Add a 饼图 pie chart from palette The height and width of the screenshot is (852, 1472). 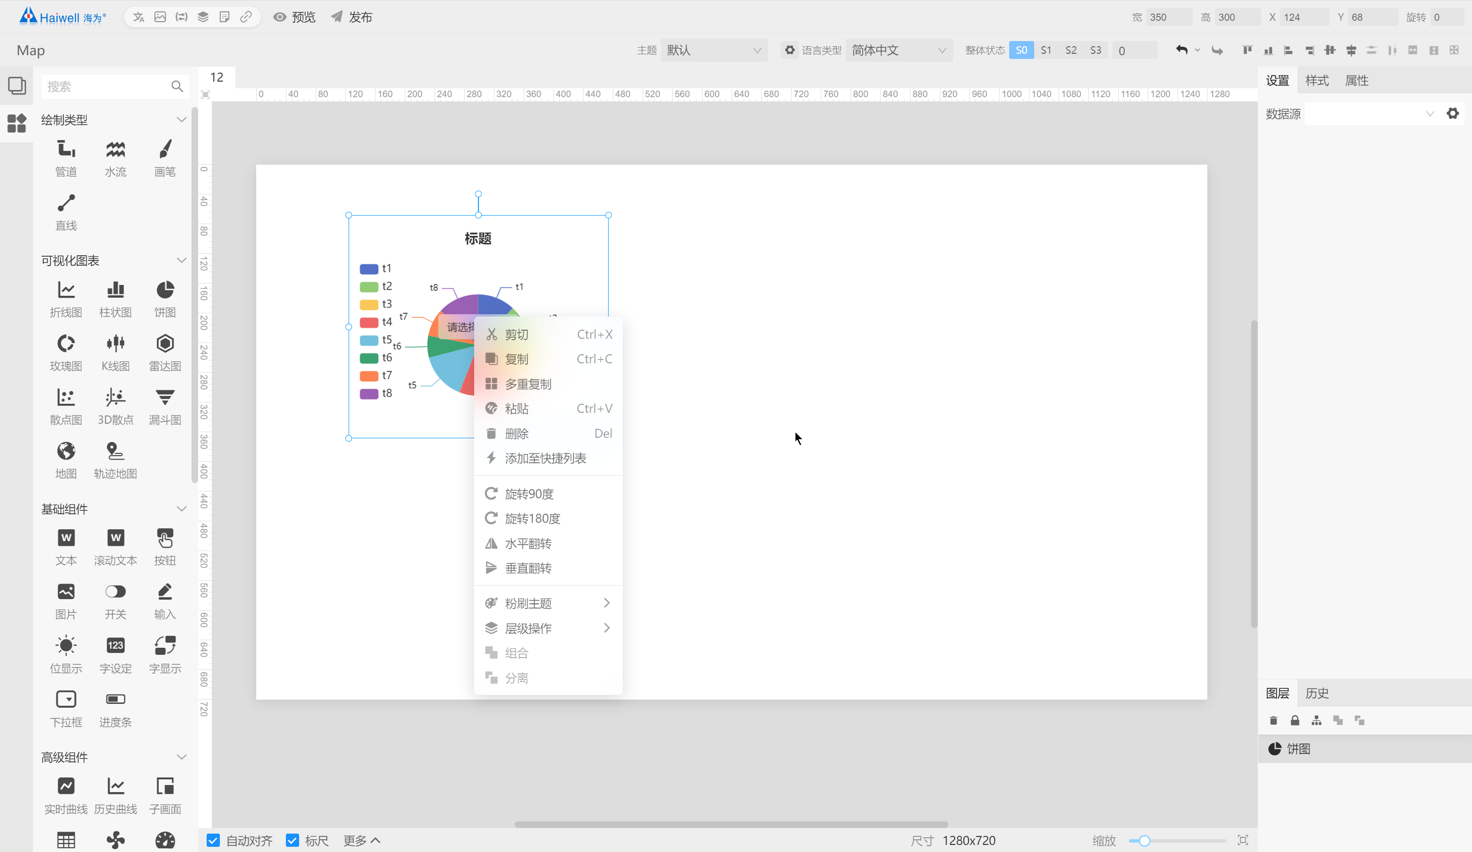pos(165,299)
